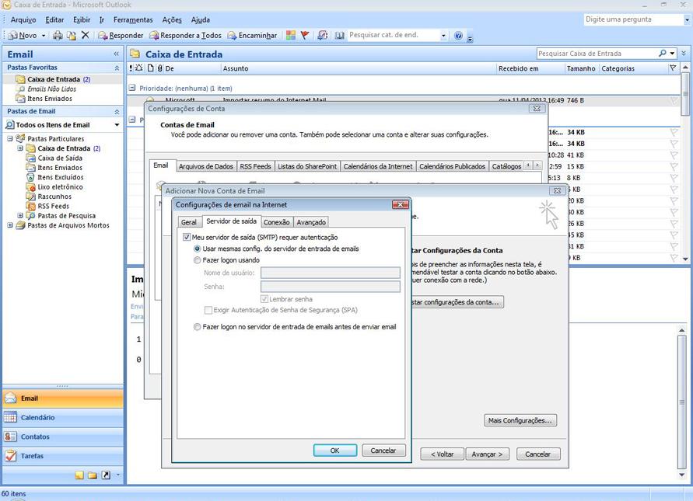
Task: Click magnifier icon in Pesquisar Caixa de Entrada
Action: click(x=662, y=54)
